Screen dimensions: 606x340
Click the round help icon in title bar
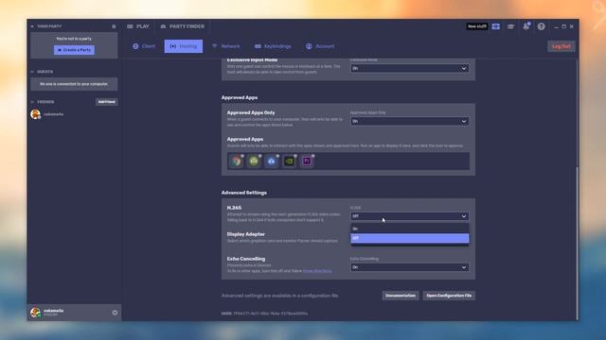click(541, 26)
